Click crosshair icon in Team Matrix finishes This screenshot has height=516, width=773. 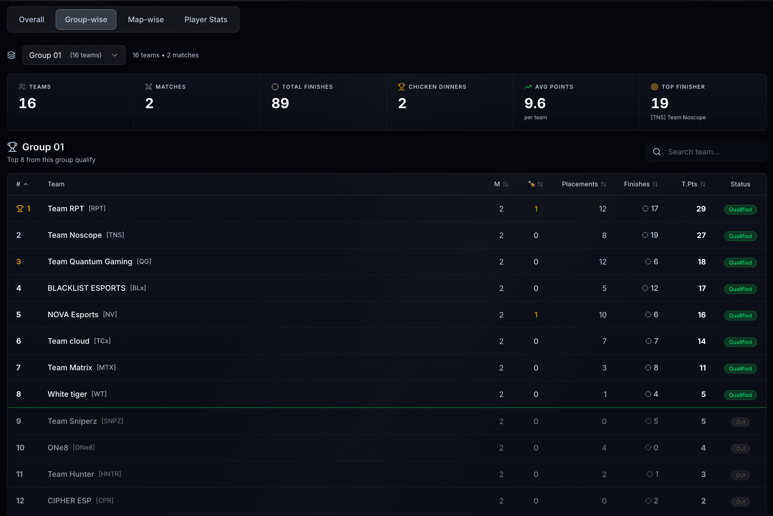tap(648, 367)
